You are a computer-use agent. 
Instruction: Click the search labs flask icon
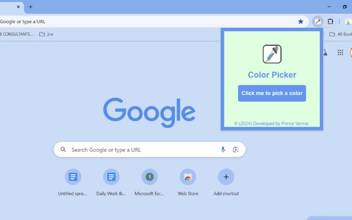click(325, 52)
